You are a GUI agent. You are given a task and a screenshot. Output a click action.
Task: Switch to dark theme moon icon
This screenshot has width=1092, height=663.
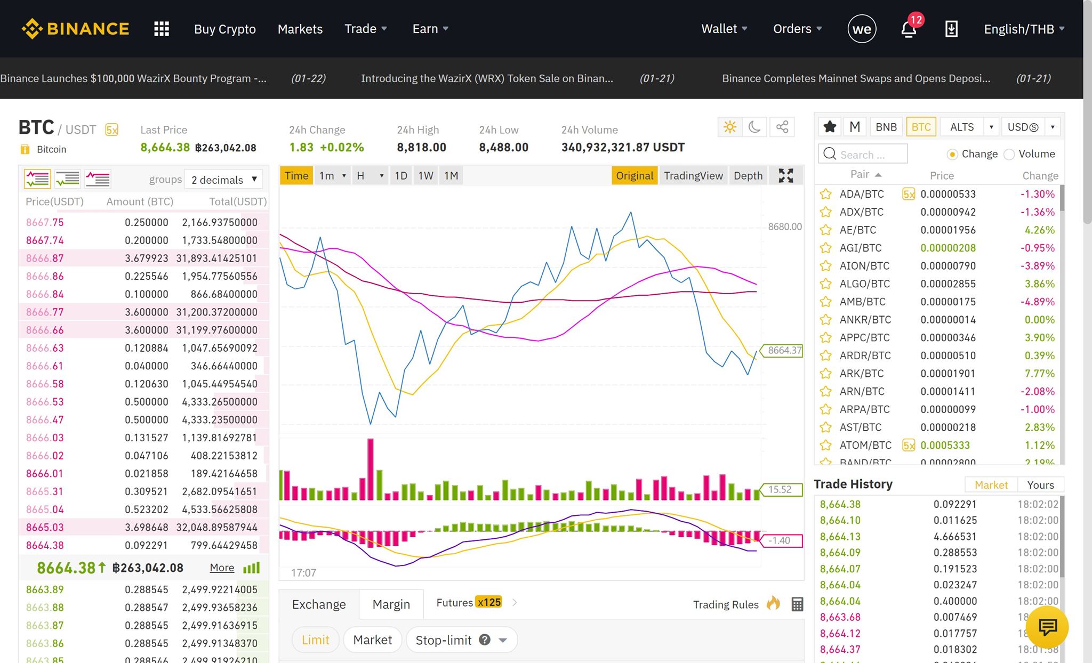[x=754, y=127]
